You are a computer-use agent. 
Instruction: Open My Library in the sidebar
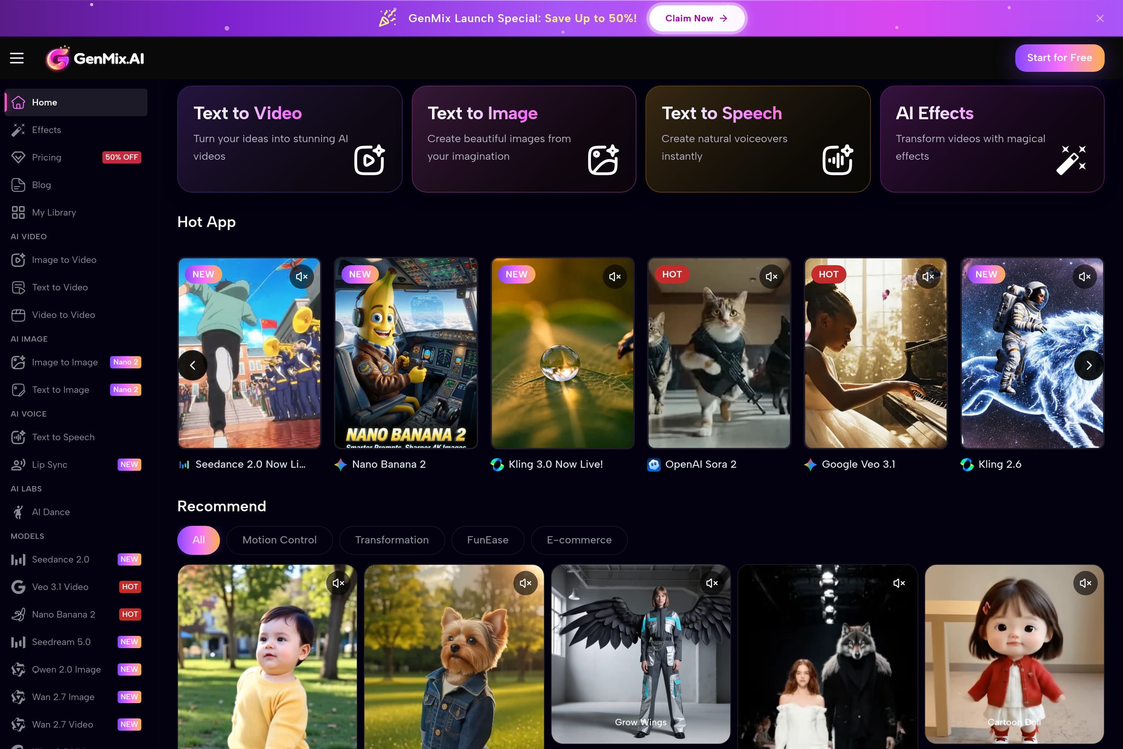click(x=76, y=212)
